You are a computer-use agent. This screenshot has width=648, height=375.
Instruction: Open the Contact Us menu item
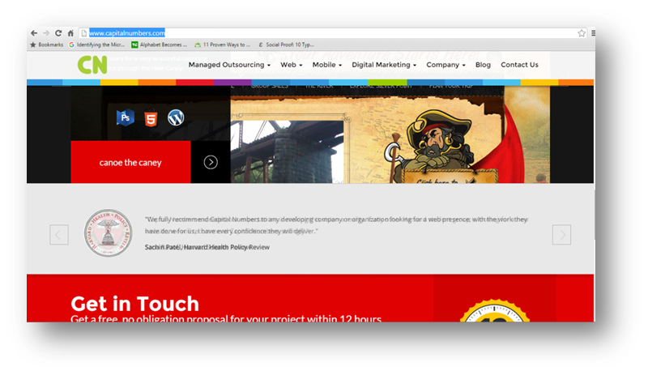point(519,65)
